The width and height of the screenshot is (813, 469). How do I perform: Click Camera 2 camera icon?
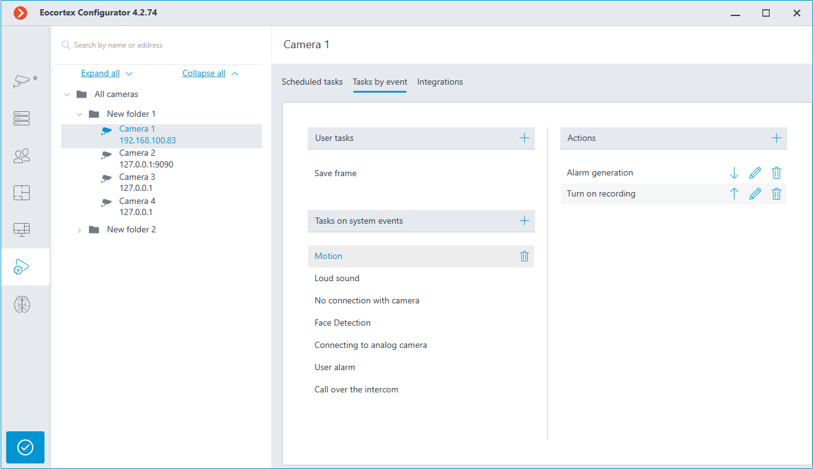point(107,155)
